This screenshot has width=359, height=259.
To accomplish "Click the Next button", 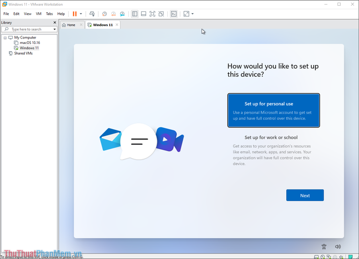I will tap(305, 196).
